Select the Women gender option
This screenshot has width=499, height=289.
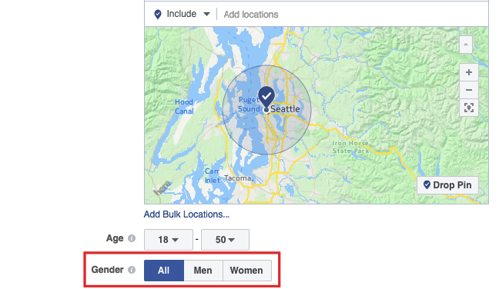(247, 271)
